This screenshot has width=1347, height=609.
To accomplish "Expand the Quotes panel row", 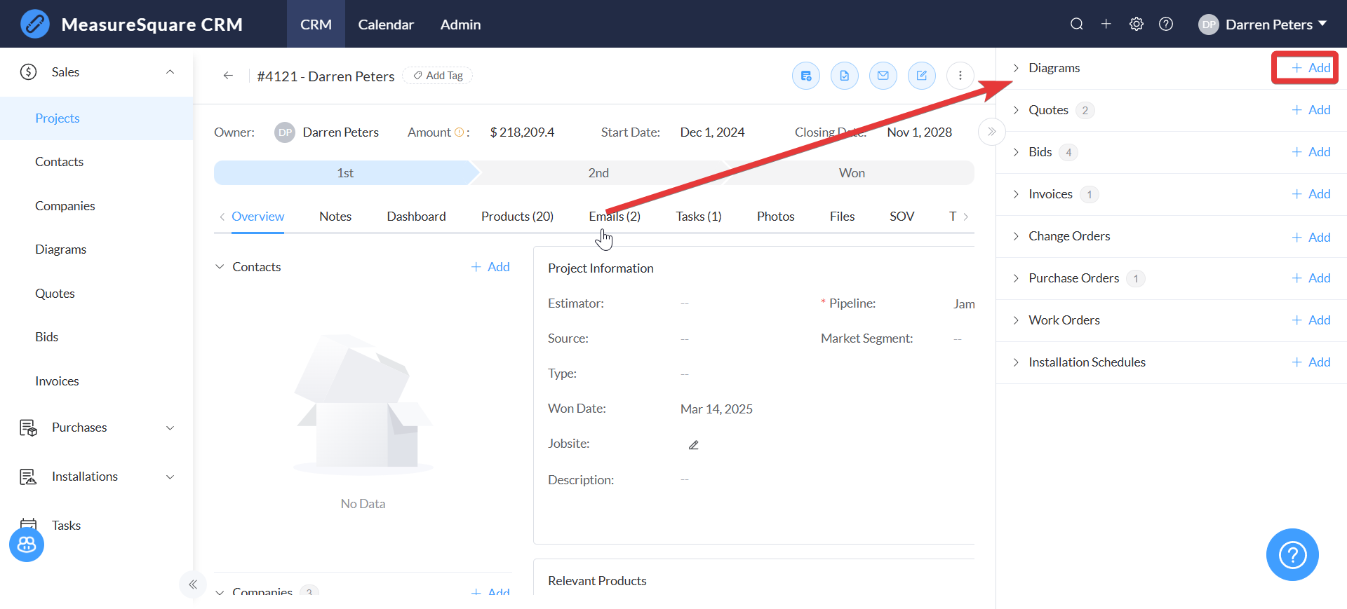I will [1016, 110].
